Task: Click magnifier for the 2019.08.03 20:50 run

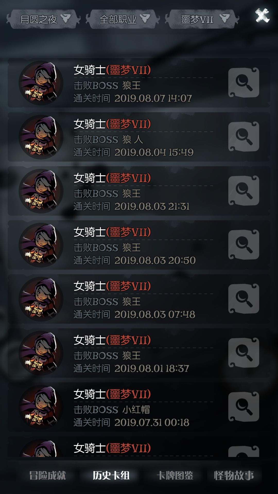Action: (x=244, y=245)
